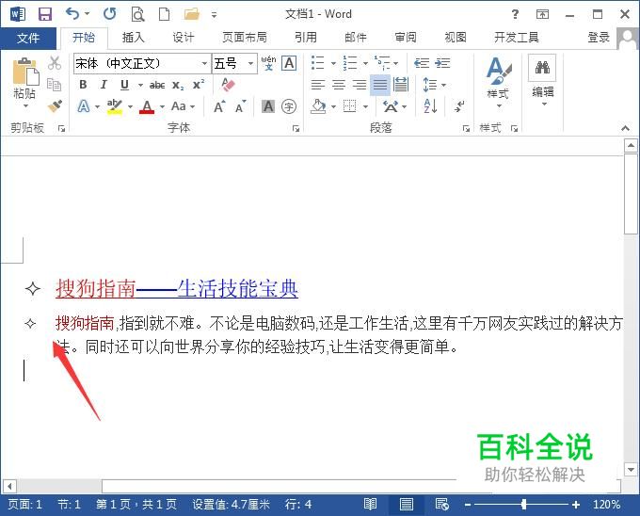Toggle strikethrough formatting

[157, 85]
